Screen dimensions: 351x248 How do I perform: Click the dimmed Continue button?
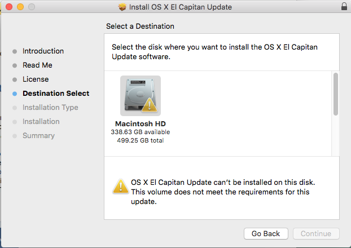[315, 233]
